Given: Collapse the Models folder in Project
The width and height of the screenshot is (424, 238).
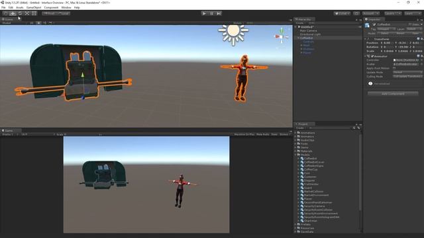Looking at the screenshot, I should point(295,155).
